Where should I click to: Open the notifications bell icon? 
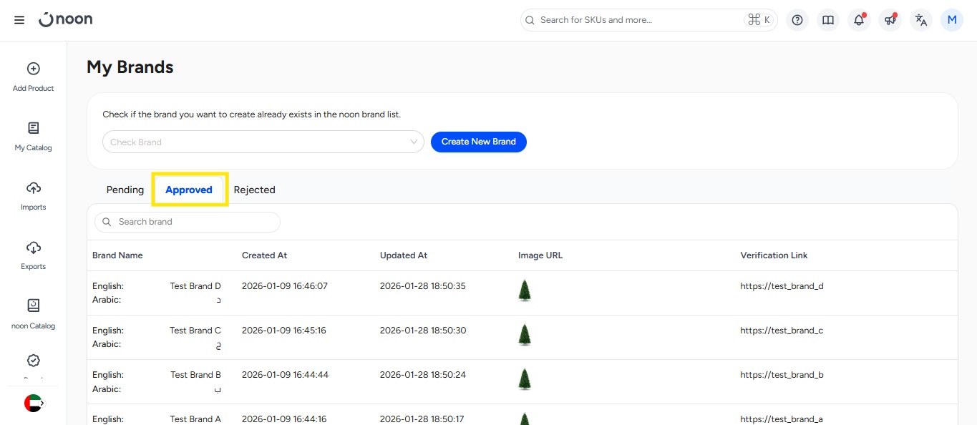859,20
